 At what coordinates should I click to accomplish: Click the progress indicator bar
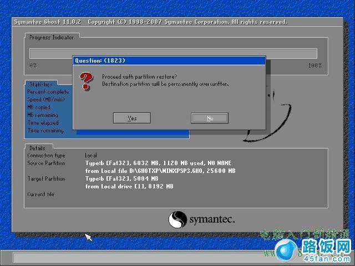pyautogui.click(x=173, y=53)
